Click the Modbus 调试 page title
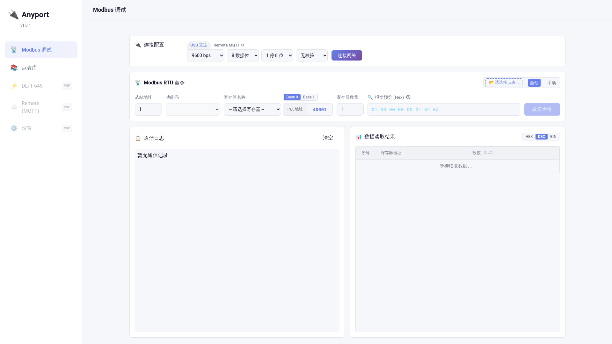Viewport: 612px width, 344px height. [x=110, y=10]
